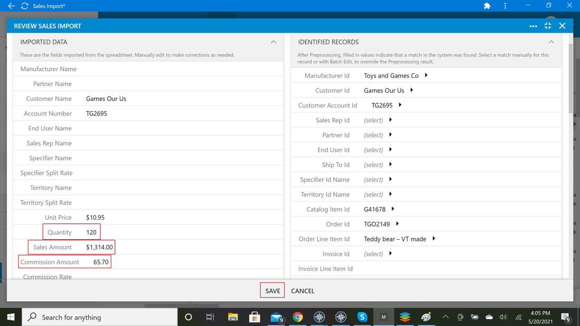The image size is (580, 326).
Task: Open the Paint palette app on taskbar
Action: click(x=426, y=317)
